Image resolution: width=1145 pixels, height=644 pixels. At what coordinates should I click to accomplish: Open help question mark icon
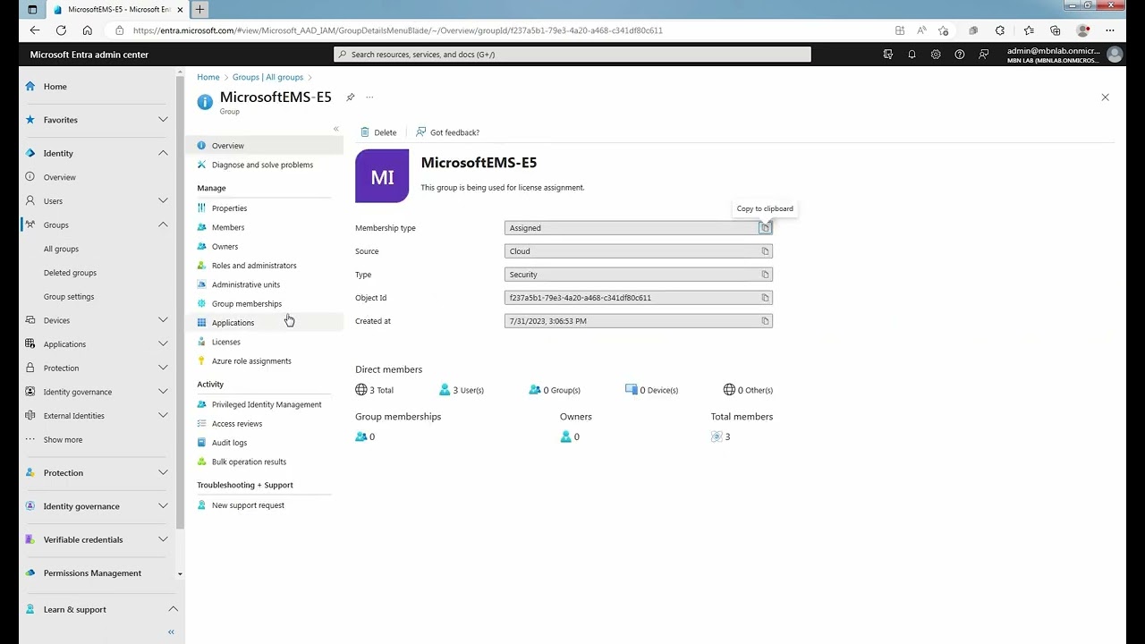coord(960,55)
